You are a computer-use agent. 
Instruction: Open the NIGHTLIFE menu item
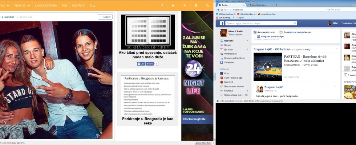pyautogui.click(x=78, y=6)
